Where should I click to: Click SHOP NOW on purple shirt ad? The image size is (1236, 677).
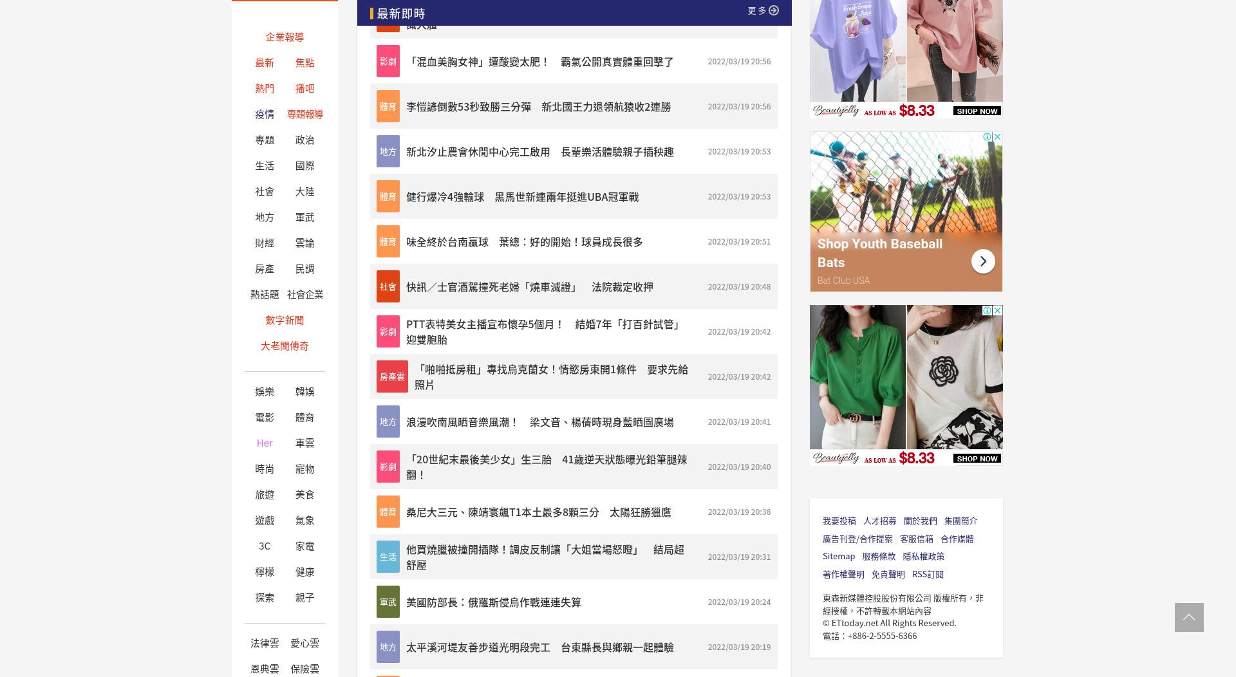point(977,111)
